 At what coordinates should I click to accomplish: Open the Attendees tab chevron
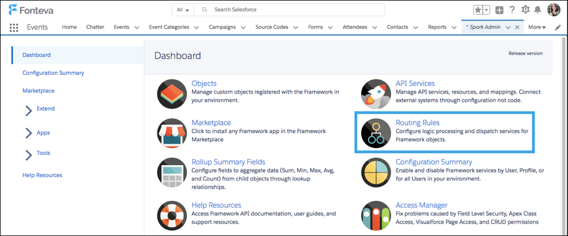click(x=374, y=27)
